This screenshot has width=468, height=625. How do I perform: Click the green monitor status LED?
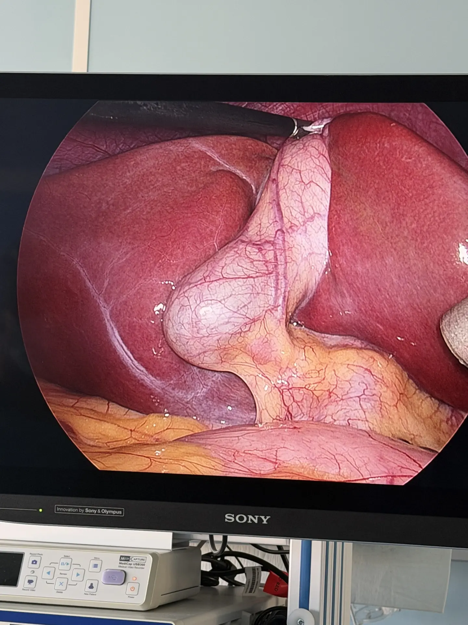[41, 510]
